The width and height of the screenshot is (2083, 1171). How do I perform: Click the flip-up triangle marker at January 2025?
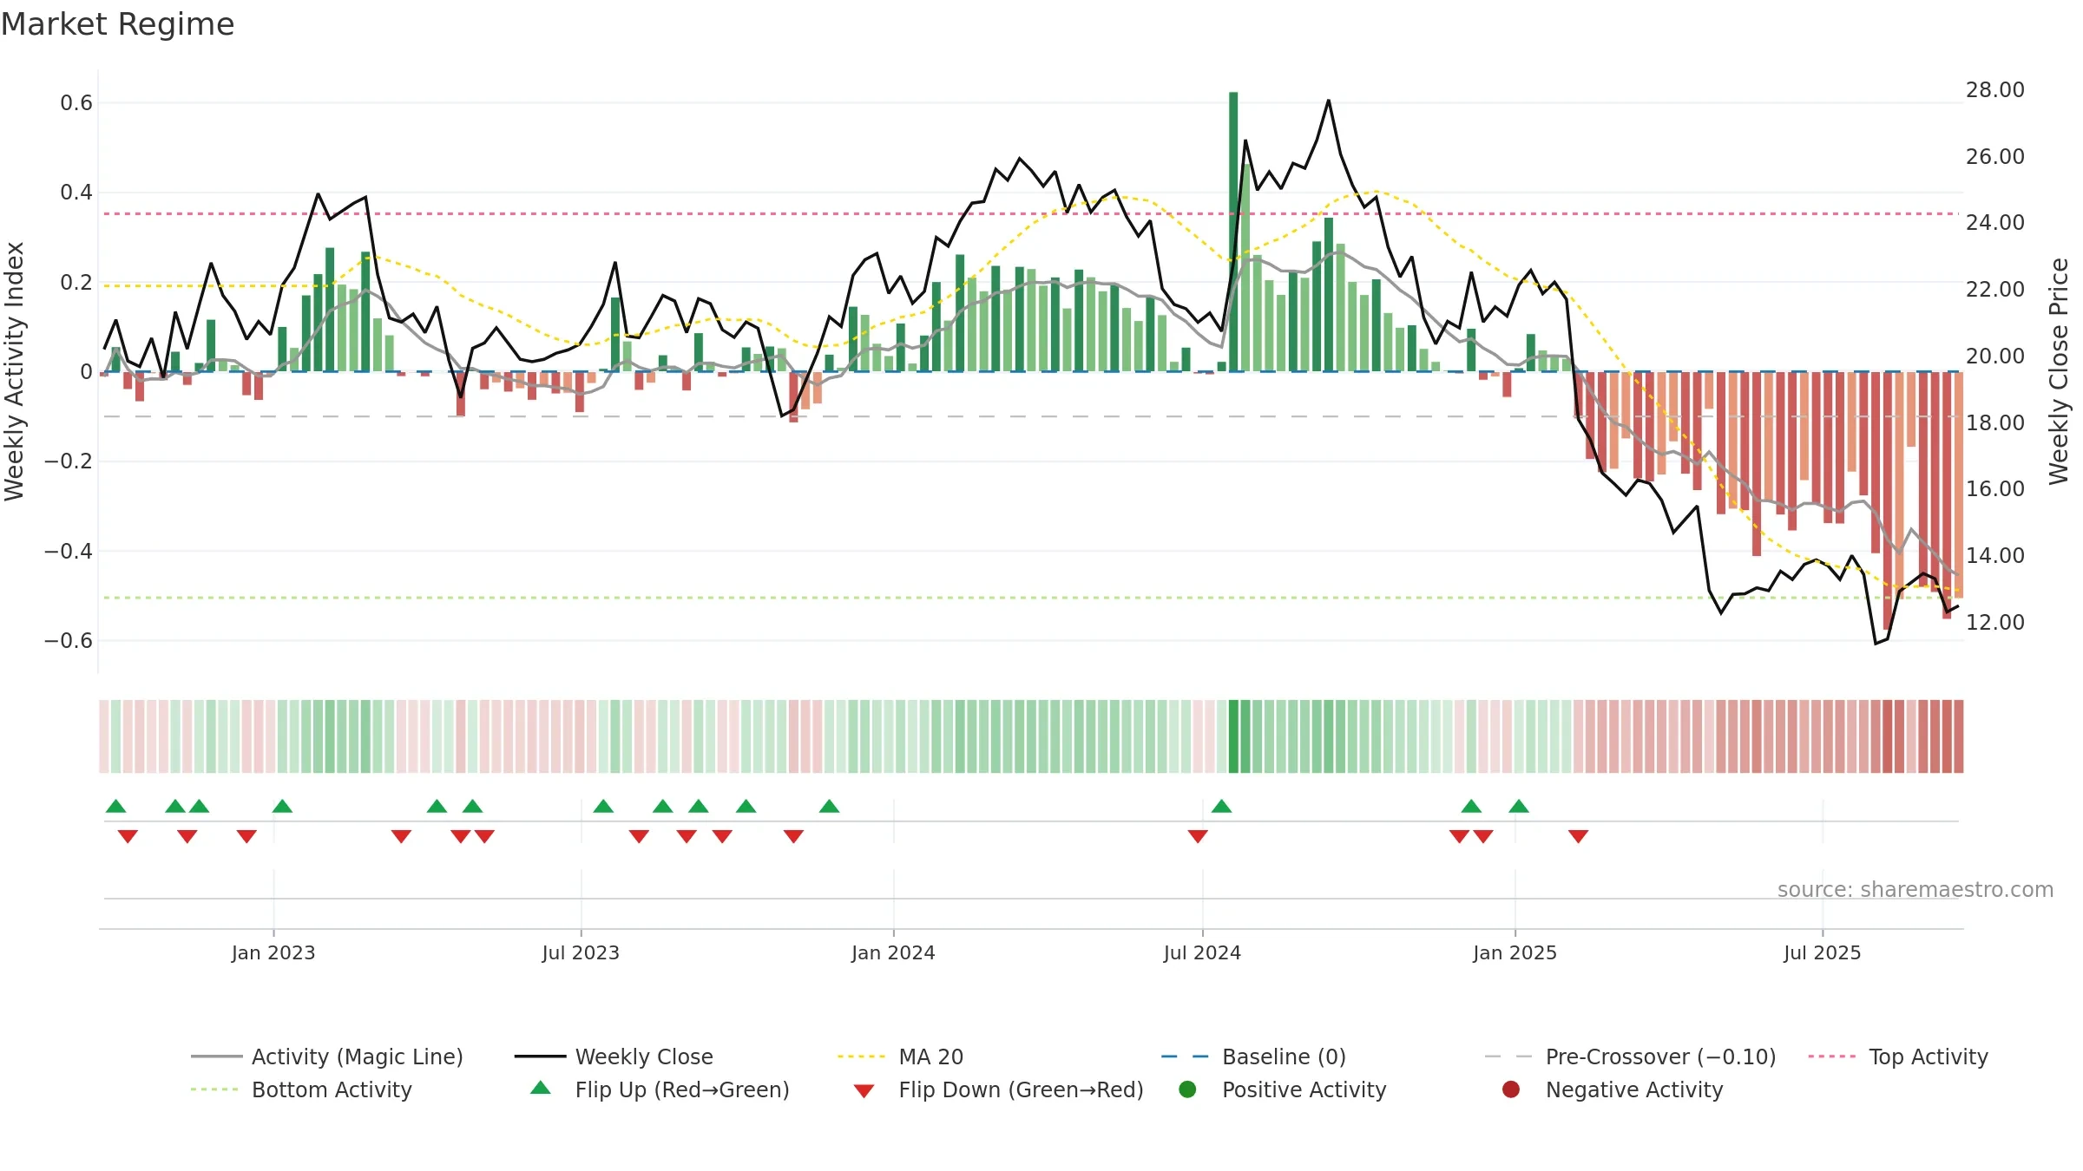pyautogui.click(x=1519, y=806)
